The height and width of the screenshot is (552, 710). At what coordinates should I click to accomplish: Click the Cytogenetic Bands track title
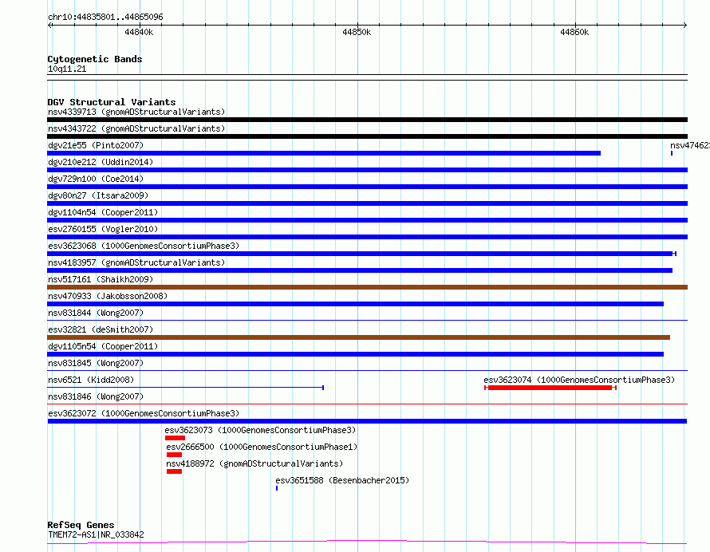[x=95, y=59]
